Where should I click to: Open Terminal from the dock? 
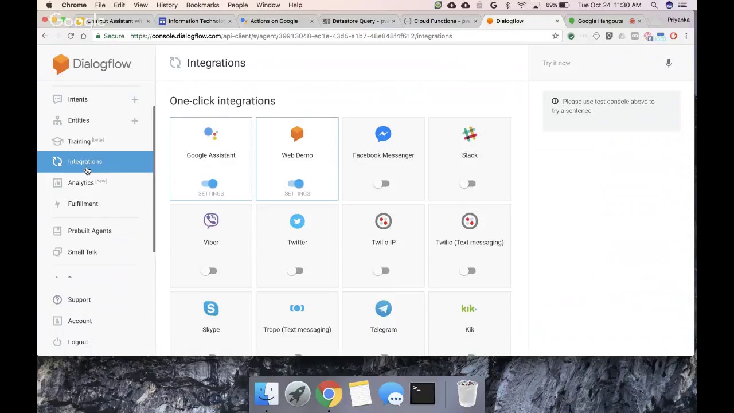click(x=422, y=394)
